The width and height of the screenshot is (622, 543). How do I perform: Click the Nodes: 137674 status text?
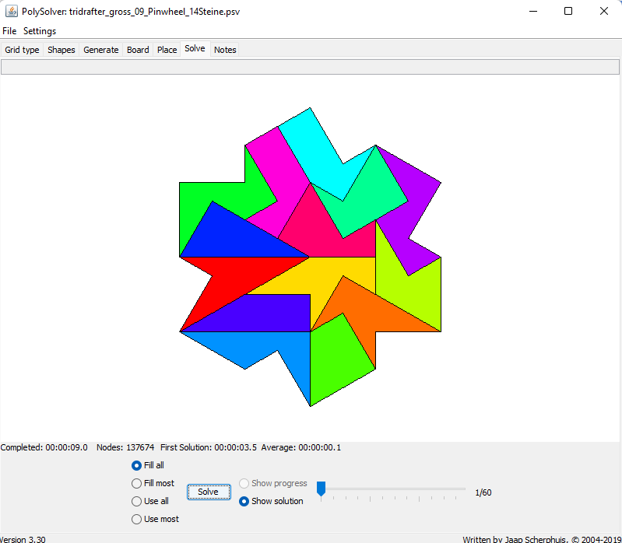125,447
